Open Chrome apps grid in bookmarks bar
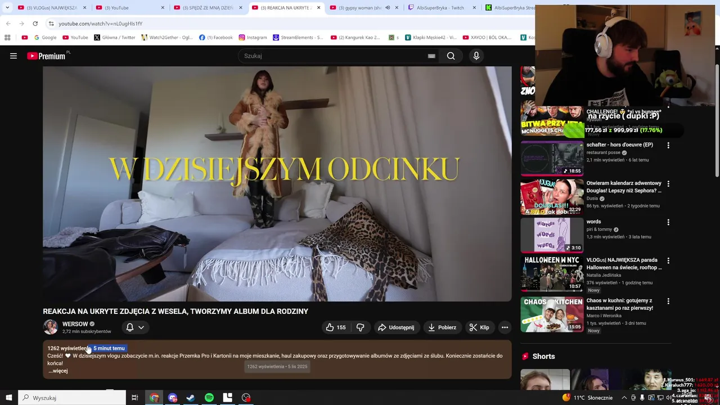Image resolution: width=720 pixels, height=405 pixels. 7,37
